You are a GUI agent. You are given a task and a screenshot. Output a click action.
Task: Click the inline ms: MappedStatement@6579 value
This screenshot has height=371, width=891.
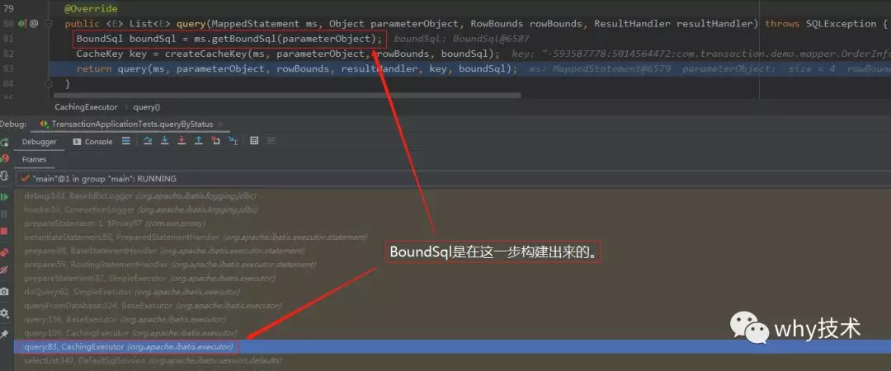coord(600,68)
